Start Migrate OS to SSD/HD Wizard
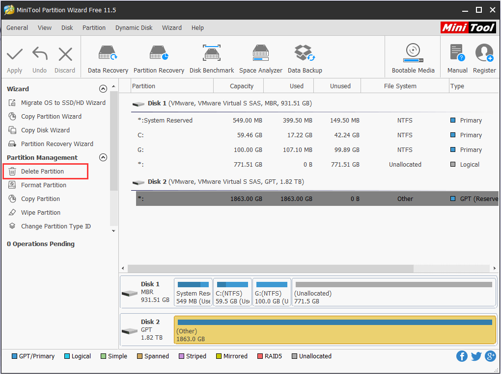The image size is (501, 374). [x=56, y=102]
